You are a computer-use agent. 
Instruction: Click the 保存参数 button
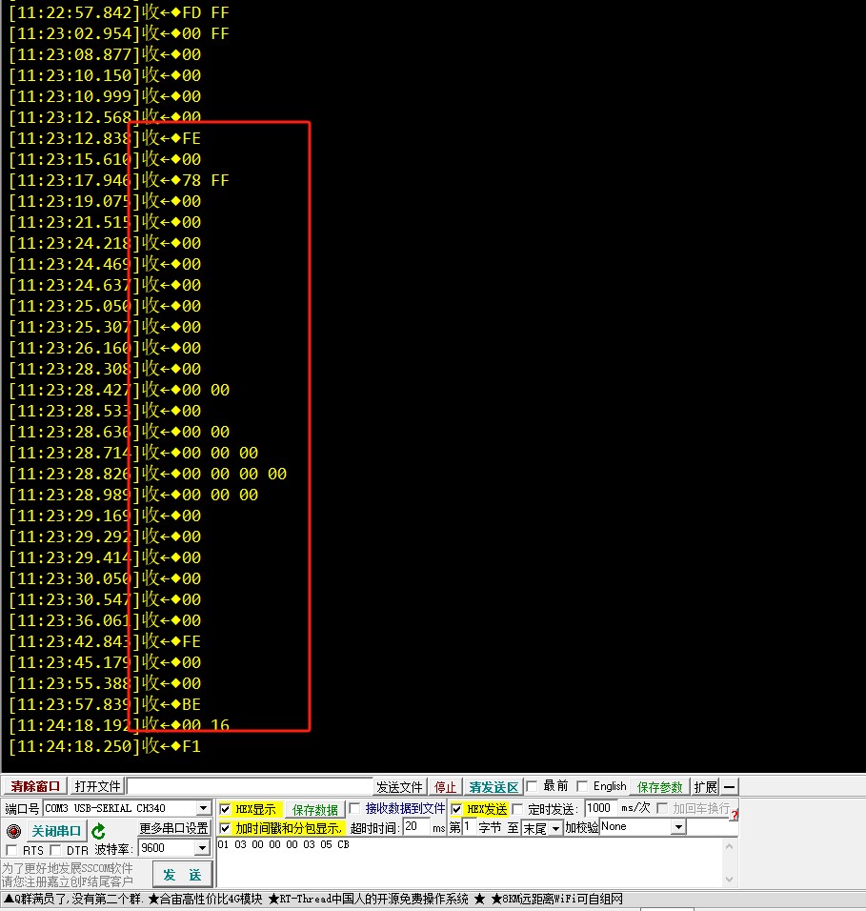click(x=659, y=787)
